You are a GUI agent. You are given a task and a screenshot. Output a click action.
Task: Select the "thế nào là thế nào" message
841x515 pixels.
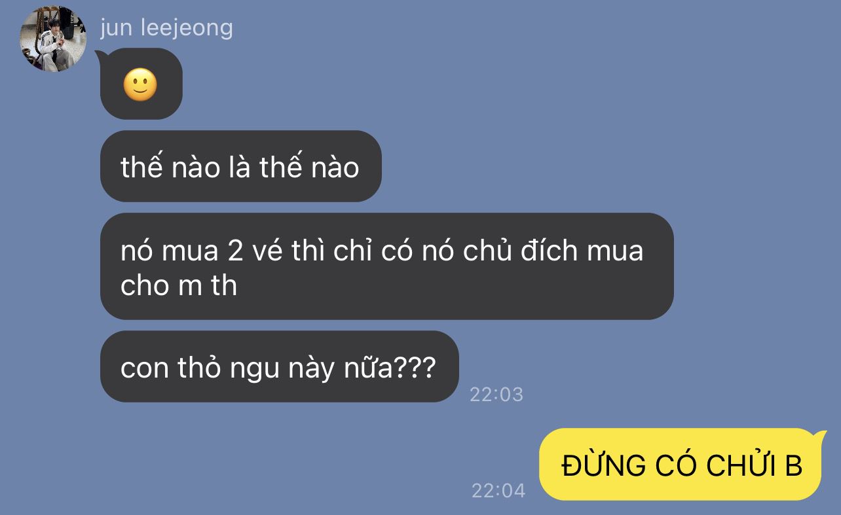240,166
